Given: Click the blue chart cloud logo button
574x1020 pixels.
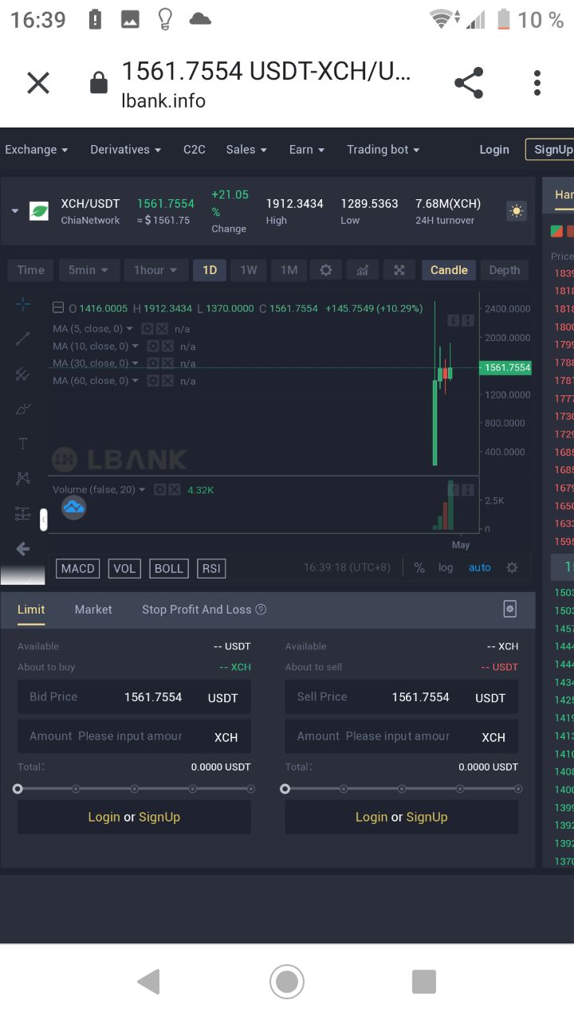Looking at the screenshot, I should 74,508.
